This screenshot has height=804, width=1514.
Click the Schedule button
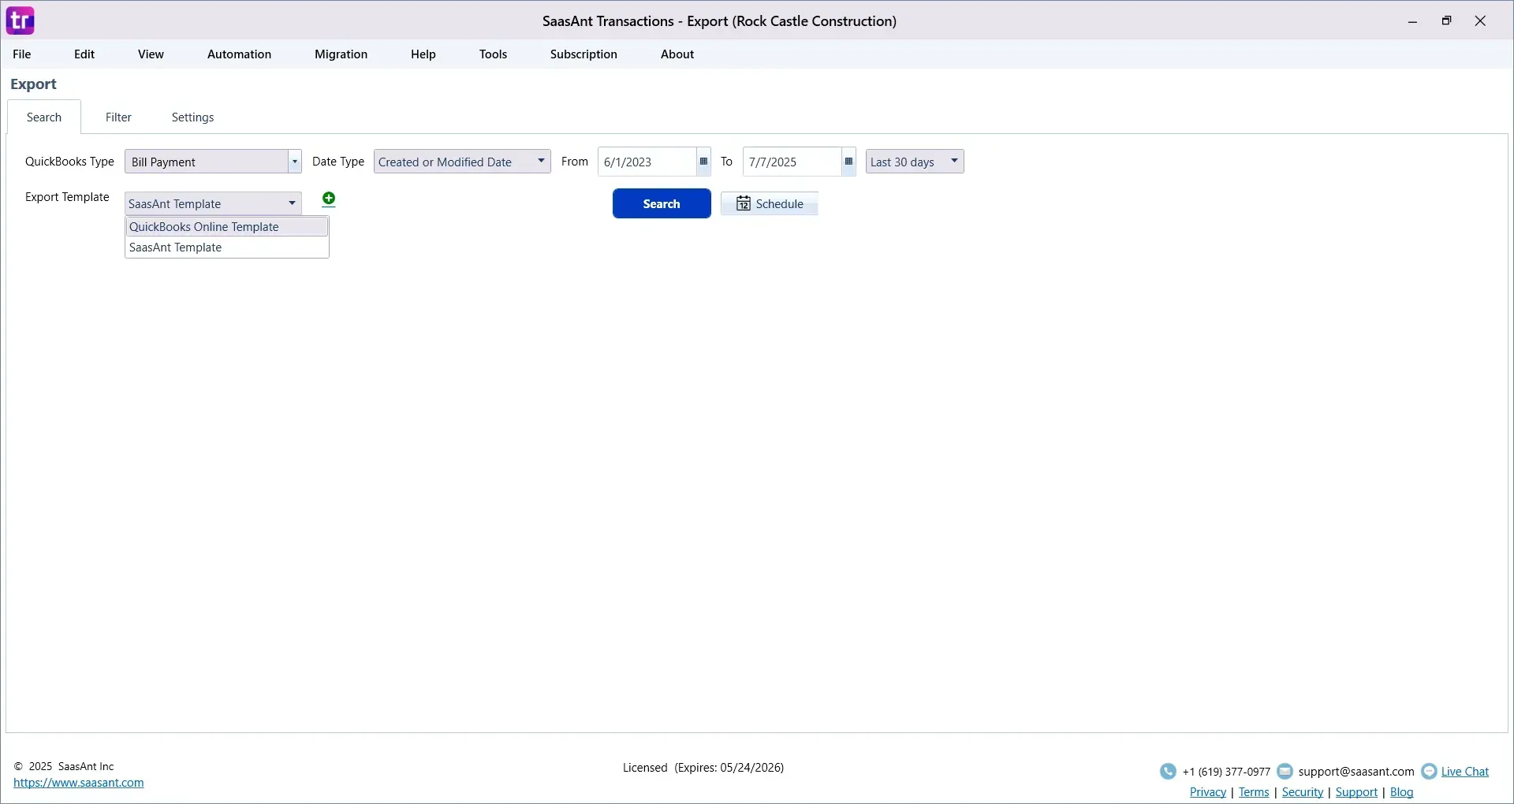pyautogui.click(x=770, y=204)
